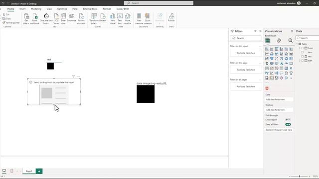This screenshot has width=319, height=179.
Task: Publish the report
Action: click(x=171, y=17)
